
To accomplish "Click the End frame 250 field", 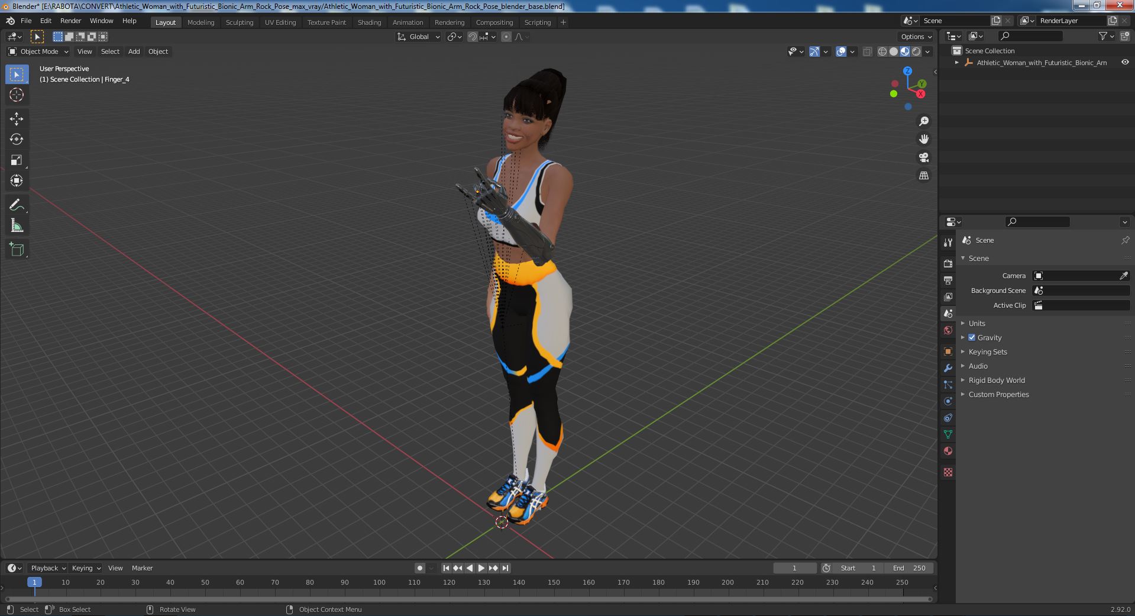I will click(x=909, y=568).
